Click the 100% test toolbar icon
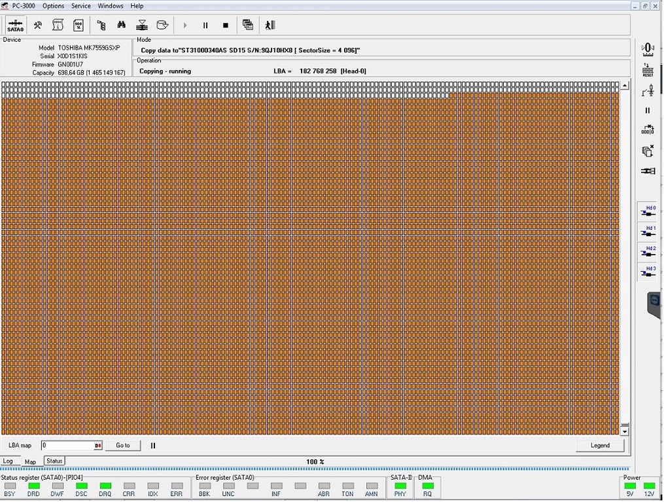 [x=79, y=26]
